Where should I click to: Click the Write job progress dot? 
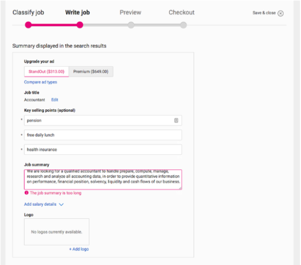(80, 25)
